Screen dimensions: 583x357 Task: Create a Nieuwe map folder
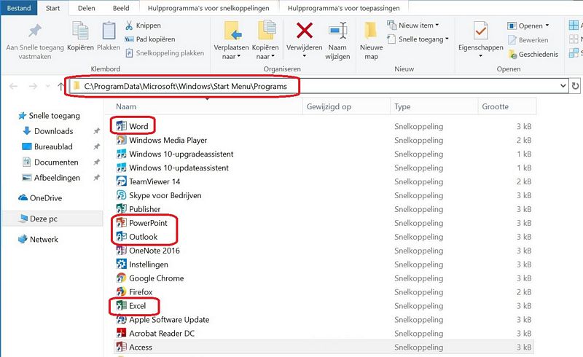(x=371, y=41)
